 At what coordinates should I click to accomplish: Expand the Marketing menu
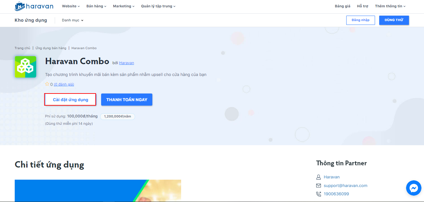click(124, 6)
